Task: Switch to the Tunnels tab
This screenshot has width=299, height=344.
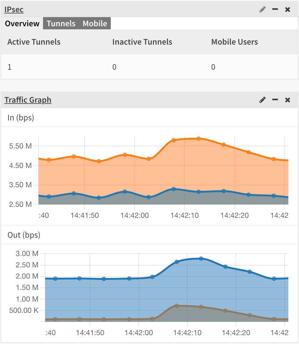Action: tap(61, 23)
